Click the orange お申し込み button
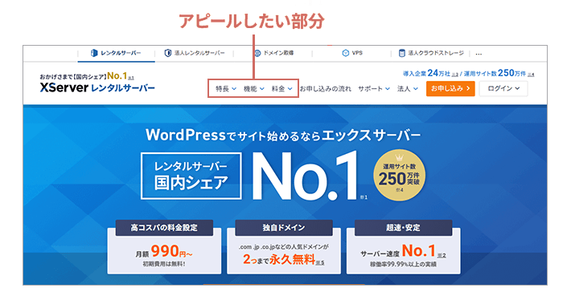571x304 pixels. point(450,88)
